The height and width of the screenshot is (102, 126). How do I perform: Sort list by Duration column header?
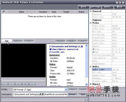tap(43, 12)
